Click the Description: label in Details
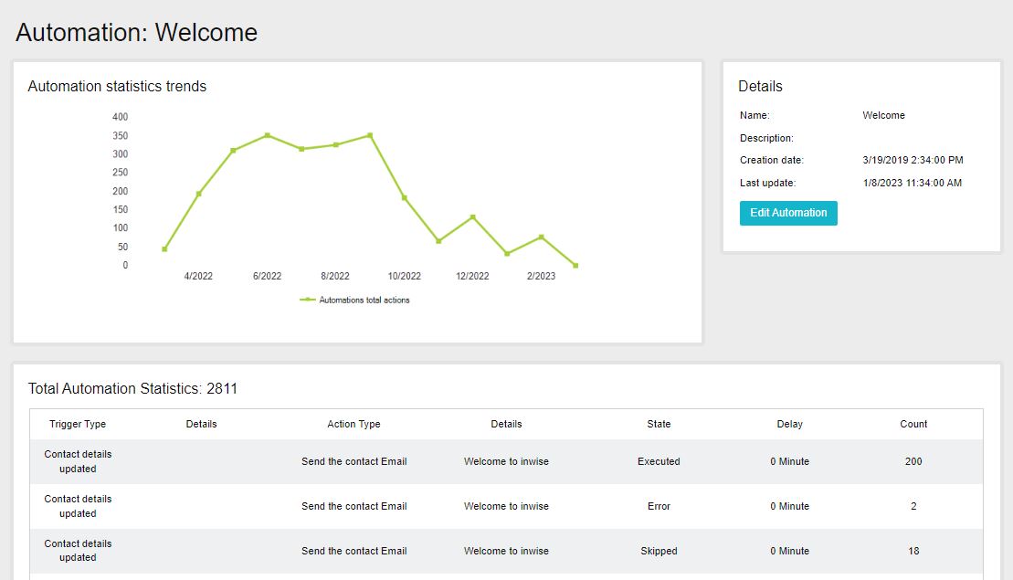Viewport: 1013px width, 580px height. pos(767,138)
